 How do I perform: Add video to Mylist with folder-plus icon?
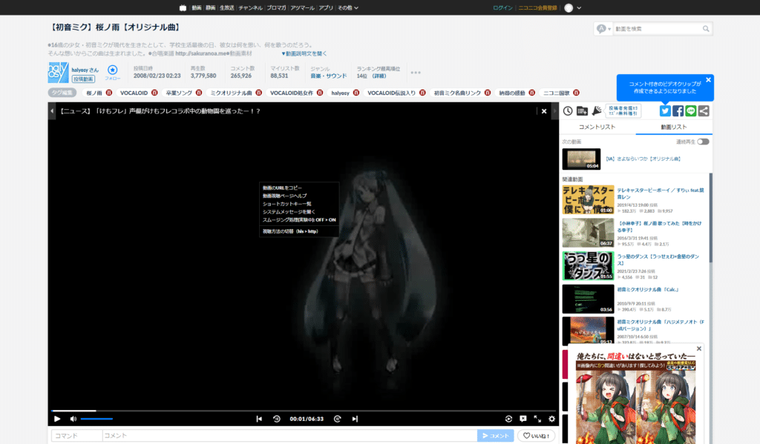pyautogui.click(x=582, y=110)
